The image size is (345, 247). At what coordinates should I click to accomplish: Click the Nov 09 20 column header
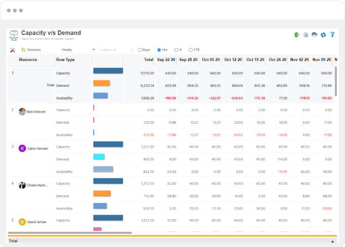pos(322,60)
